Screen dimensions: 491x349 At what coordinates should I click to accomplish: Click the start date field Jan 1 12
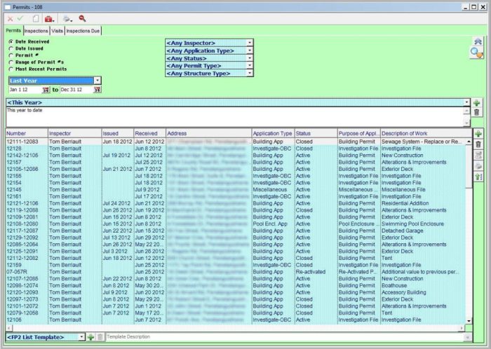click(x=26, y=90)
